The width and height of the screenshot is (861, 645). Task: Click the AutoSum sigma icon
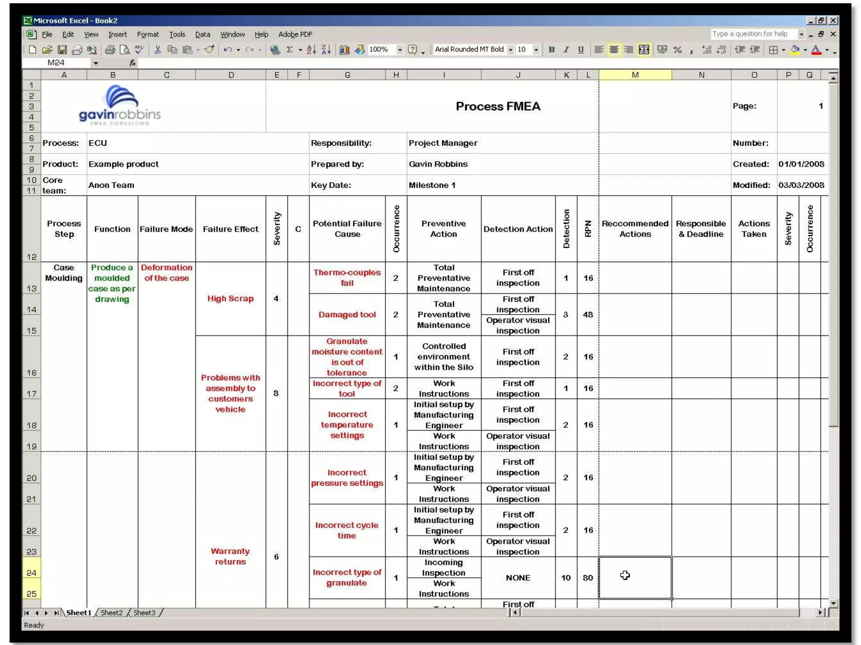(289, 50)
